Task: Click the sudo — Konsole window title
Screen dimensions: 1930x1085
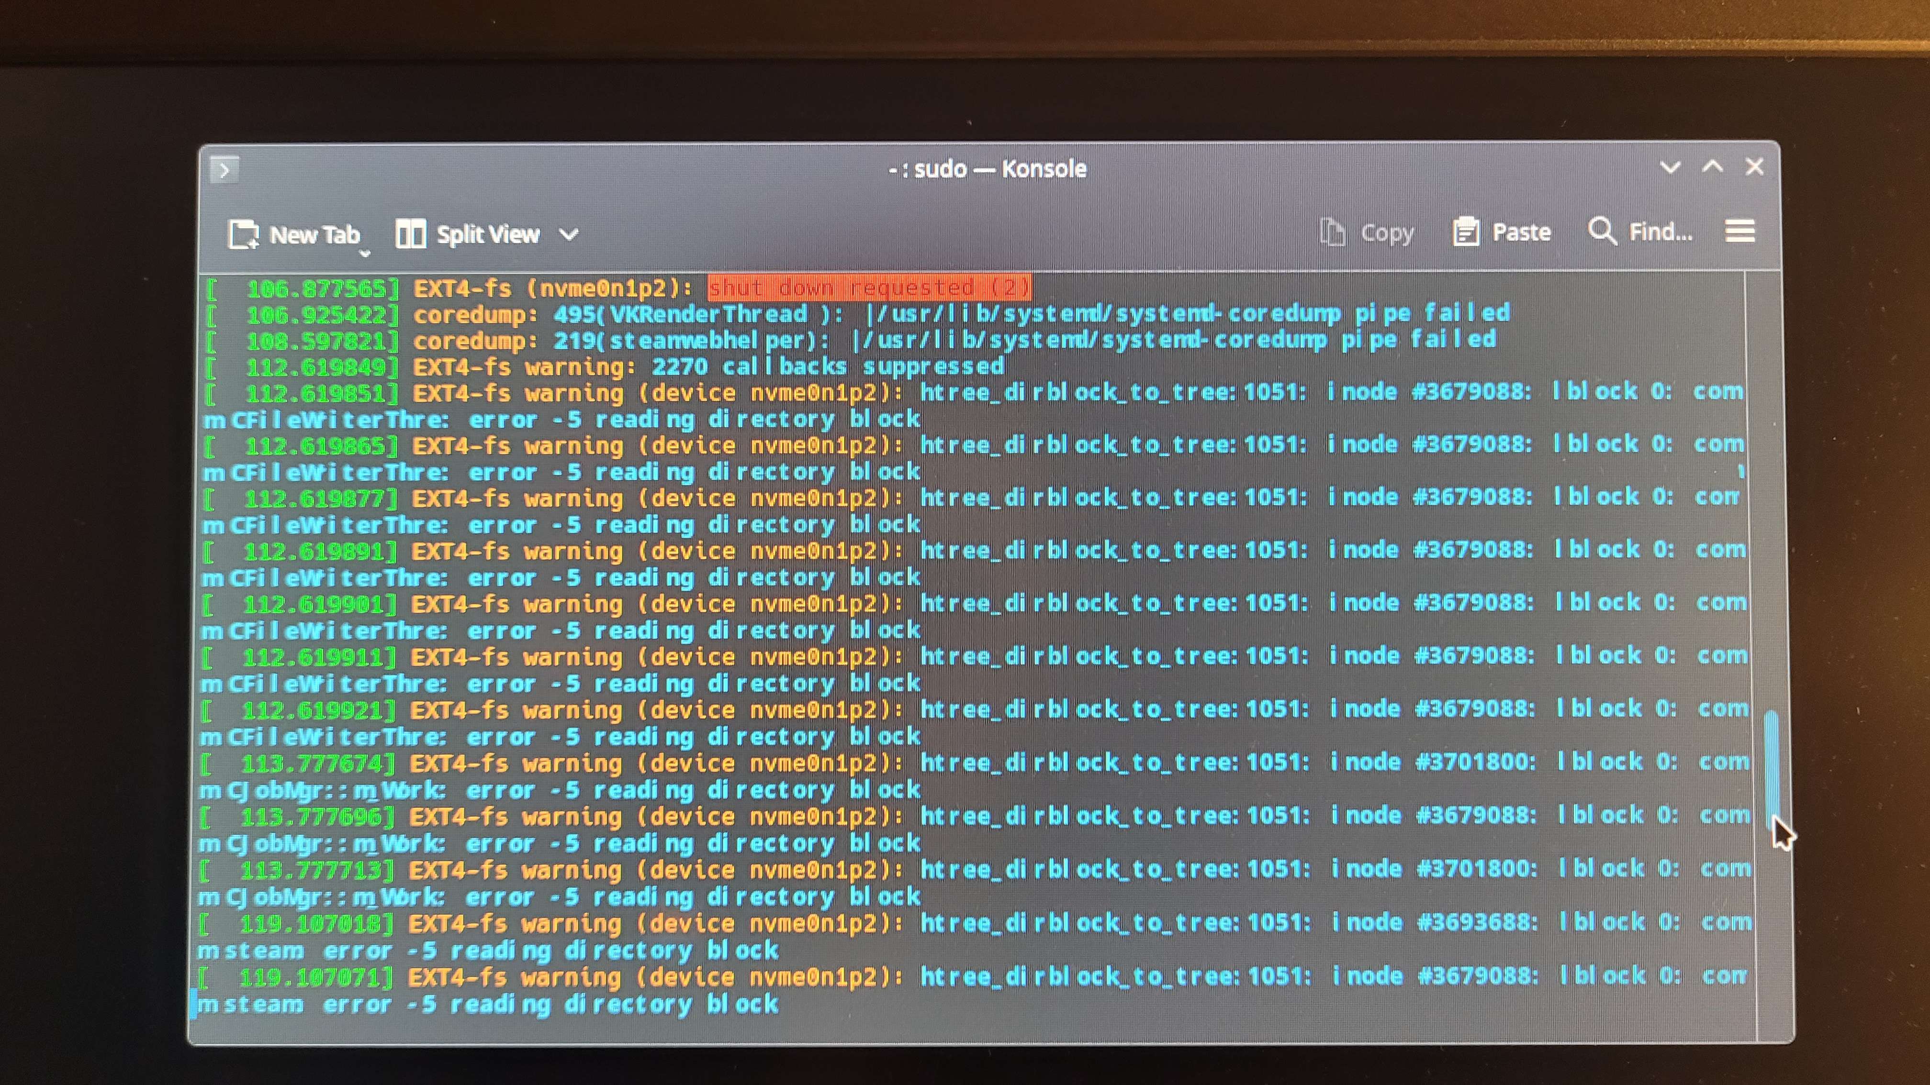Action: click(987, 169)
